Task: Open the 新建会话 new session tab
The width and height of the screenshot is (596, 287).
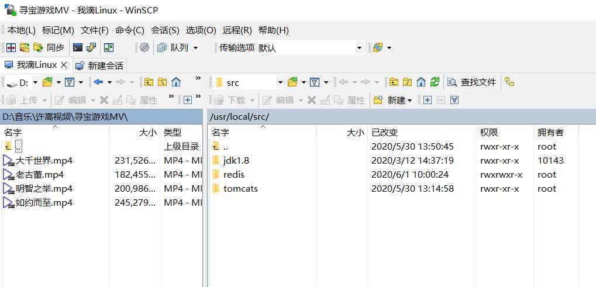Action: 99,65
